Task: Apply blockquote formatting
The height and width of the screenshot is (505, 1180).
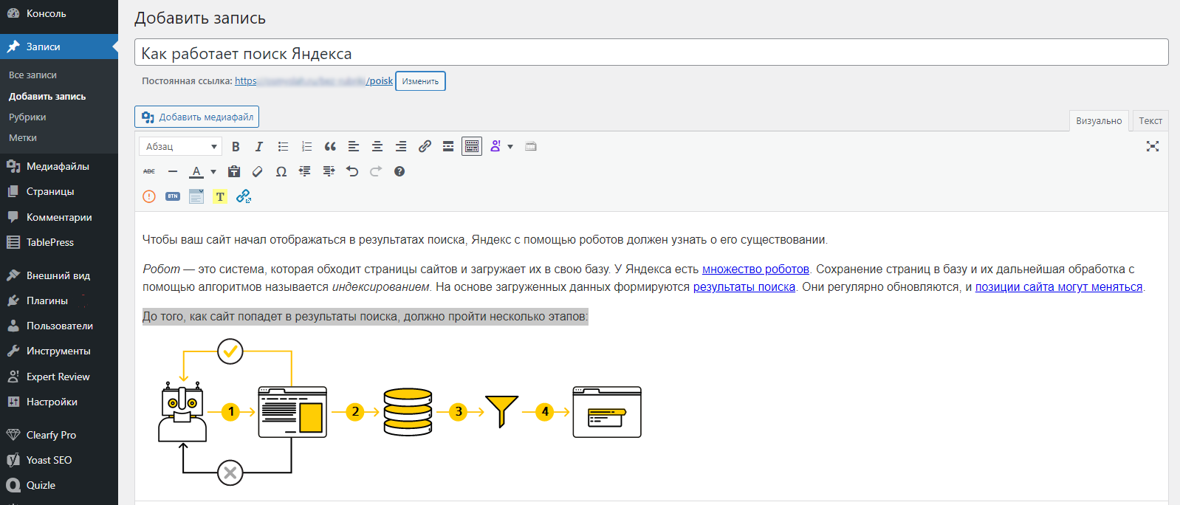Action: [330, 146]
